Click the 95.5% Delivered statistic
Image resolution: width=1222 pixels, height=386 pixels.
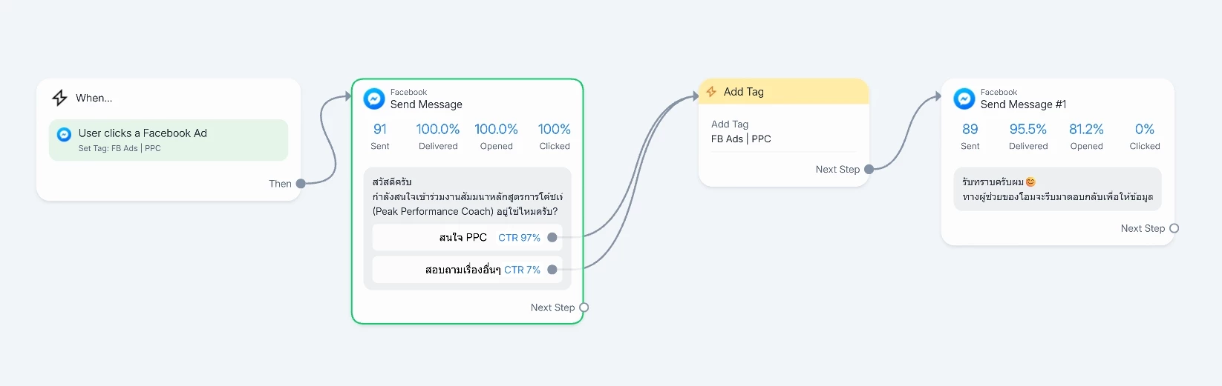point(1027,136)
